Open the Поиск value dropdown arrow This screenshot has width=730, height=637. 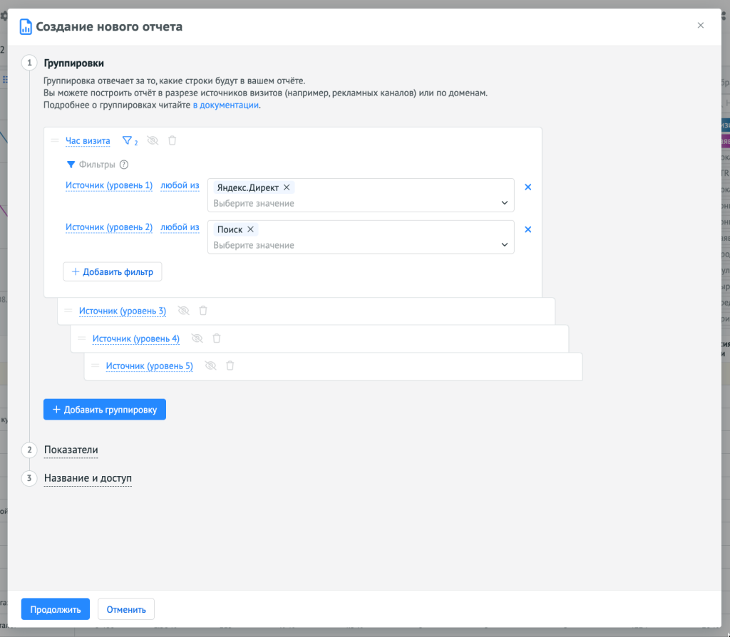(x=505, y=245)
